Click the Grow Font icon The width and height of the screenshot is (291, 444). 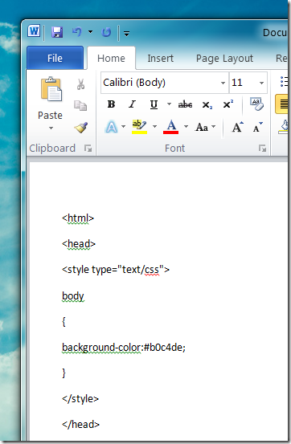click(x=237, y=127)
